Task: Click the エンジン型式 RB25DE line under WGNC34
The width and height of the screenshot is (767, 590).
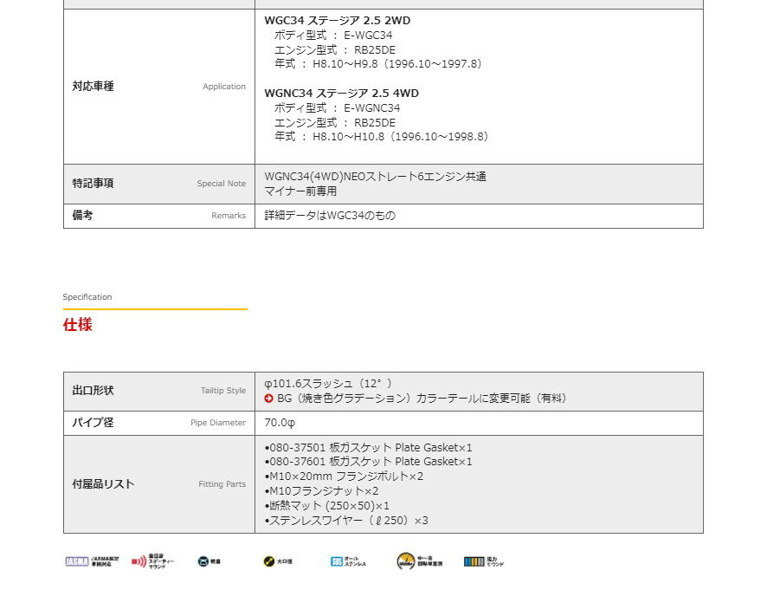Action: coord(334,123)
